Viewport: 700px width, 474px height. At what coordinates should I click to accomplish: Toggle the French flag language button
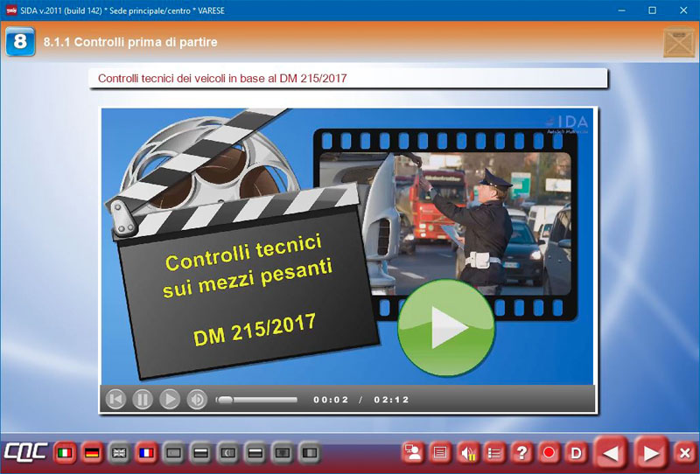click(146, 453)
